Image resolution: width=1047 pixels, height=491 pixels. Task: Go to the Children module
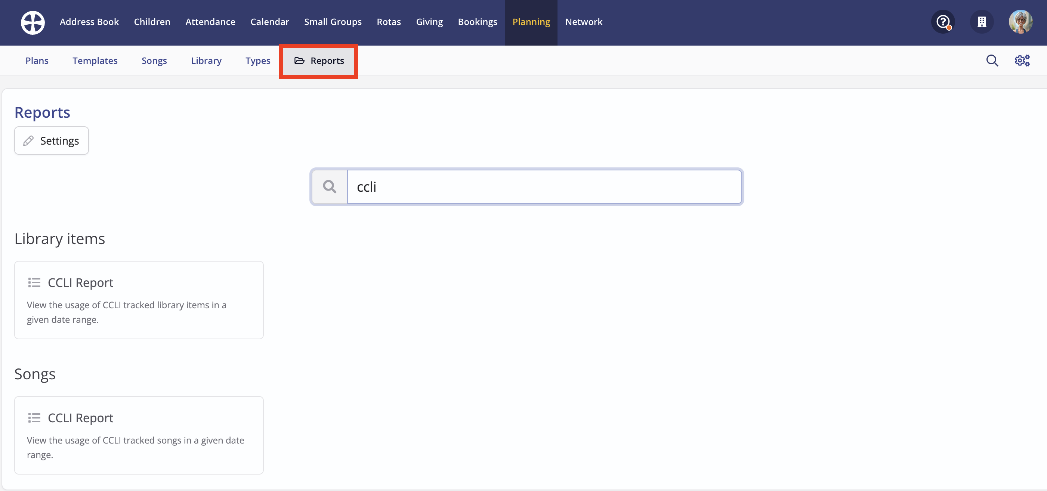tap(152, 22)
